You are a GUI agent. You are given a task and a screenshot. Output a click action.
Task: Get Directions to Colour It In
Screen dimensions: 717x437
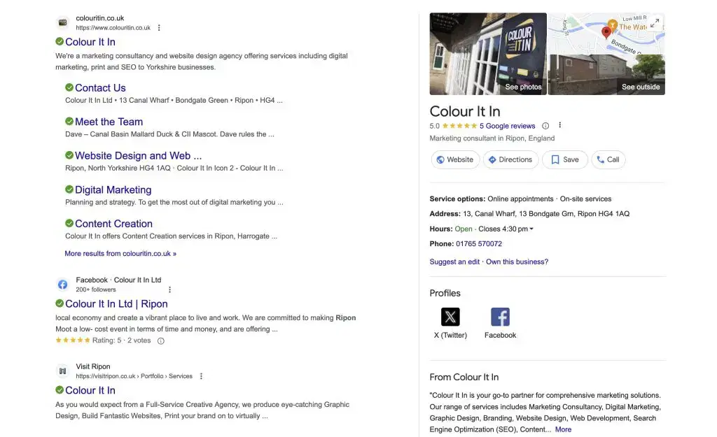pos(510,159)
